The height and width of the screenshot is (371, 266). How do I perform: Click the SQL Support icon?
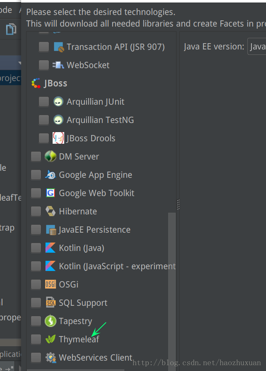click(50, 302)
